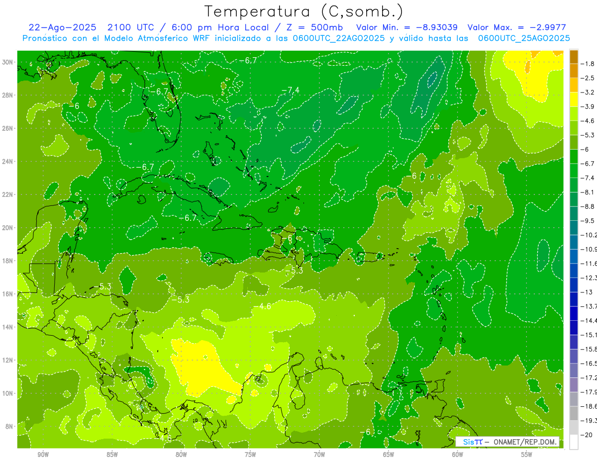Click the "-17.2" legend value
Viewport: 597px width, 461px height.
pos(589,377)
